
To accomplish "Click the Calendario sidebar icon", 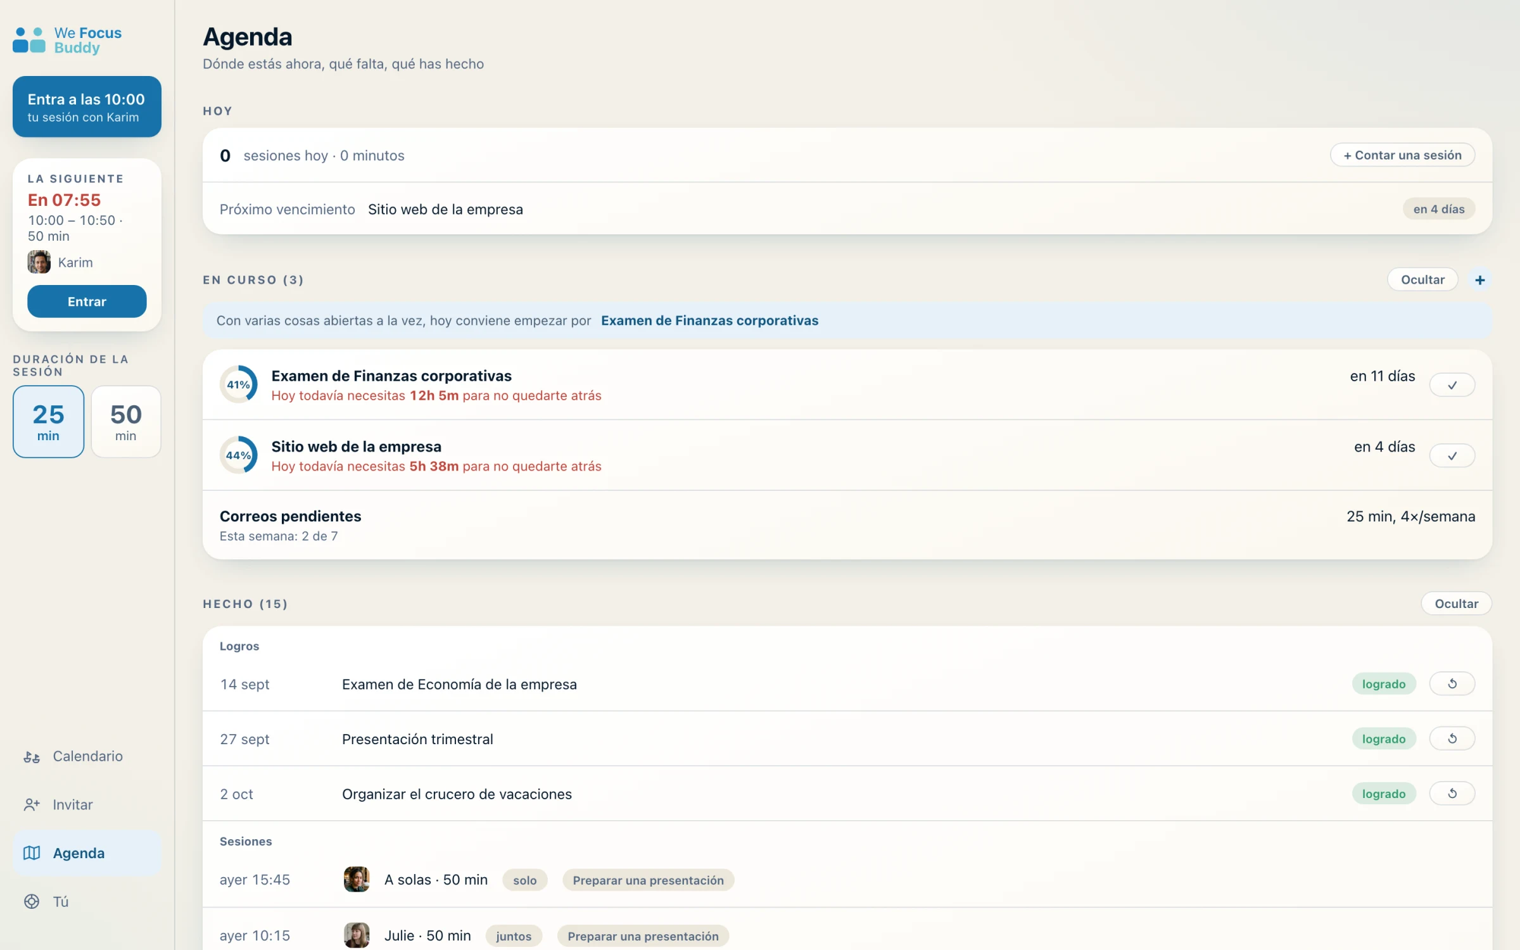I will [32, 756].
